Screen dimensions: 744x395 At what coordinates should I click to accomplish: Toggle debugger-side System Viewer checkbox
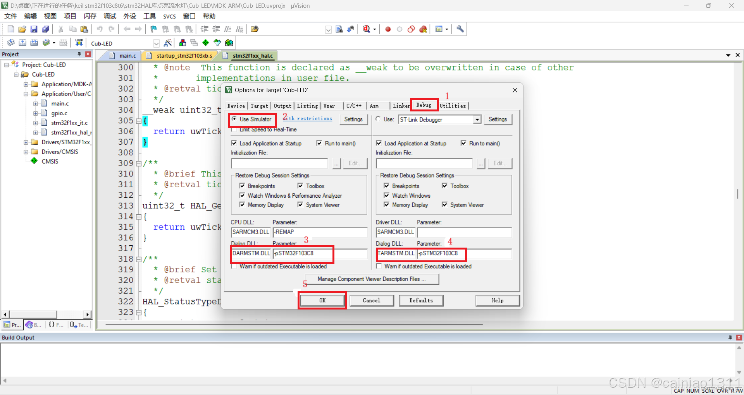[444, 205]
